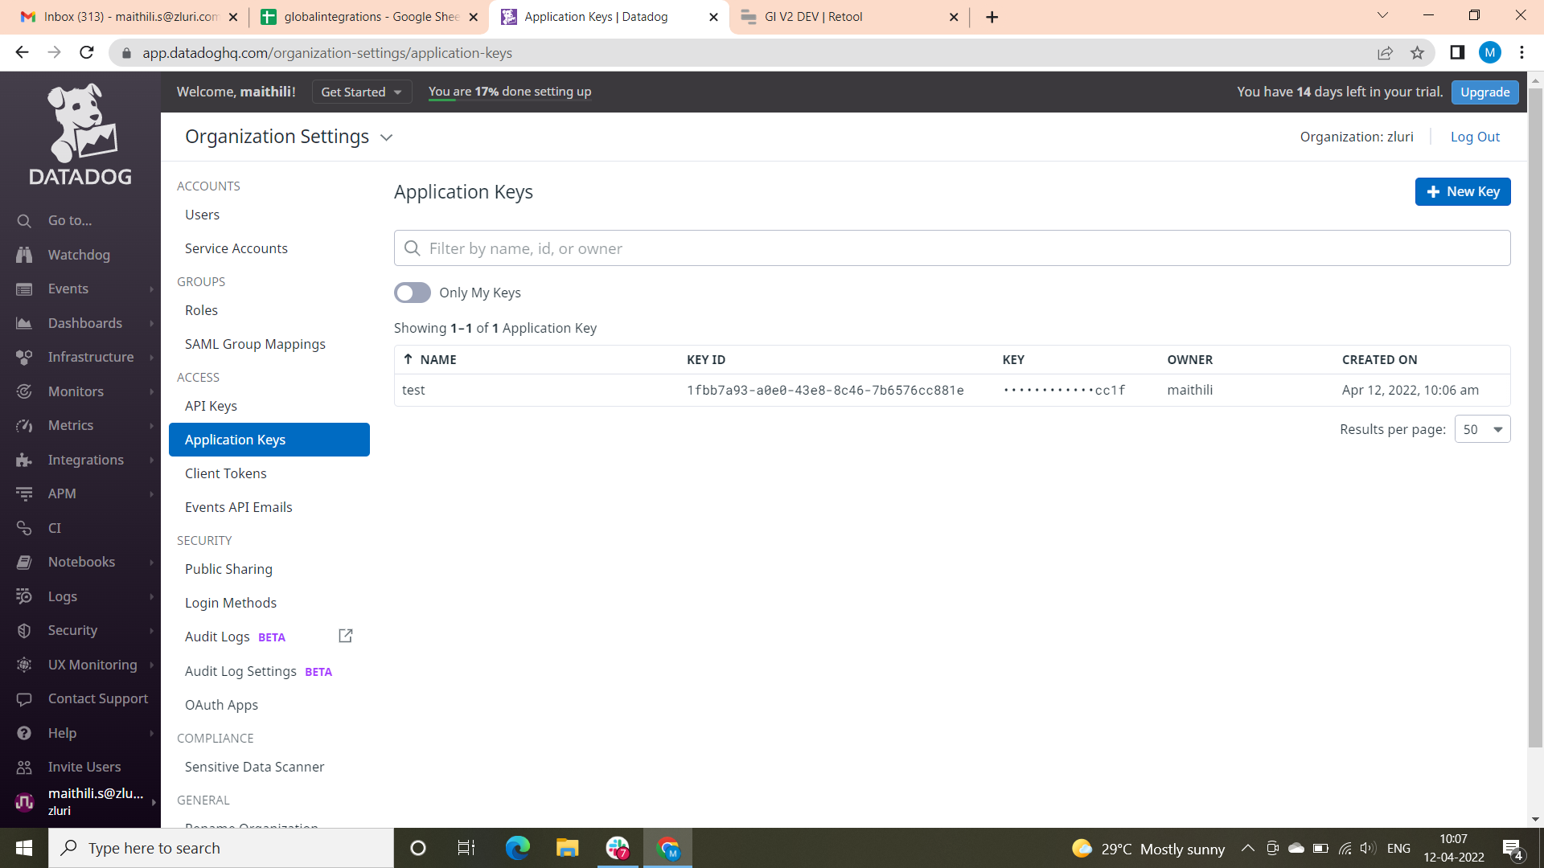Switch to globalintegrations Google Sheets tab

370,17
